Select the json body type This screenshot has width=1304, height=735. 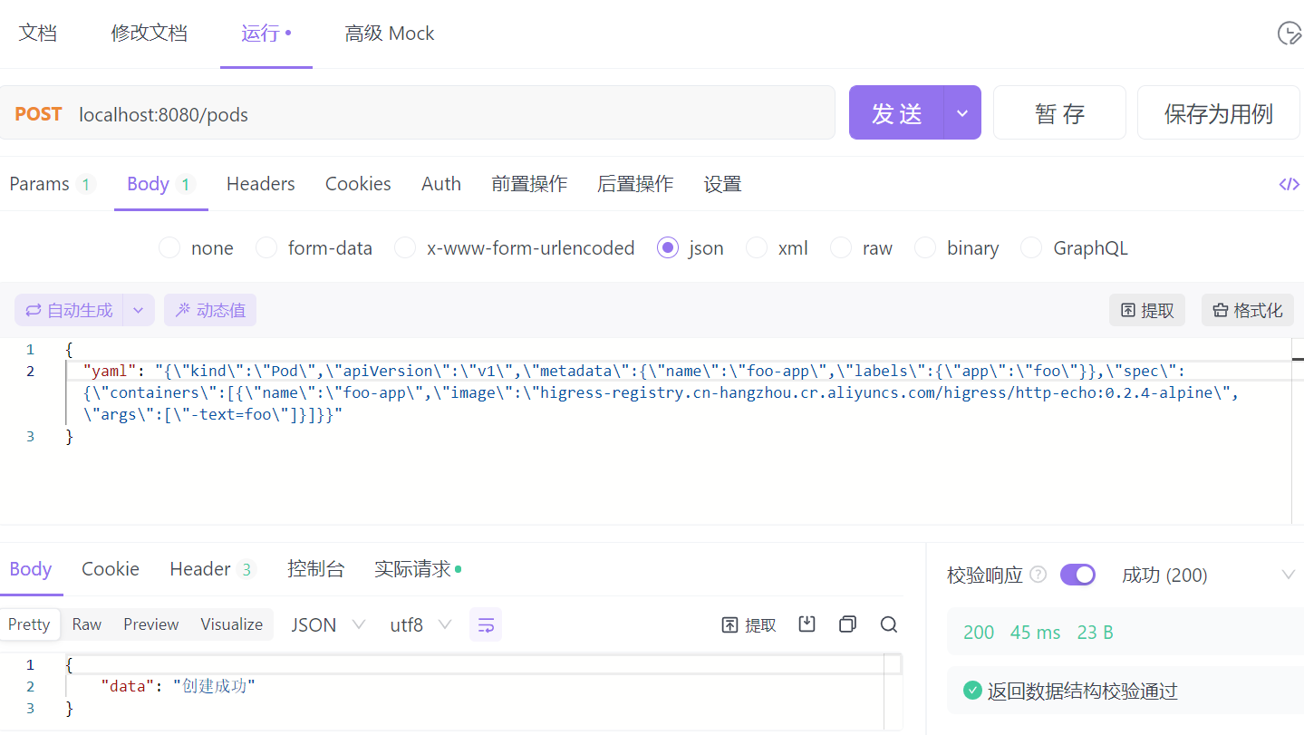coord(668,247)
